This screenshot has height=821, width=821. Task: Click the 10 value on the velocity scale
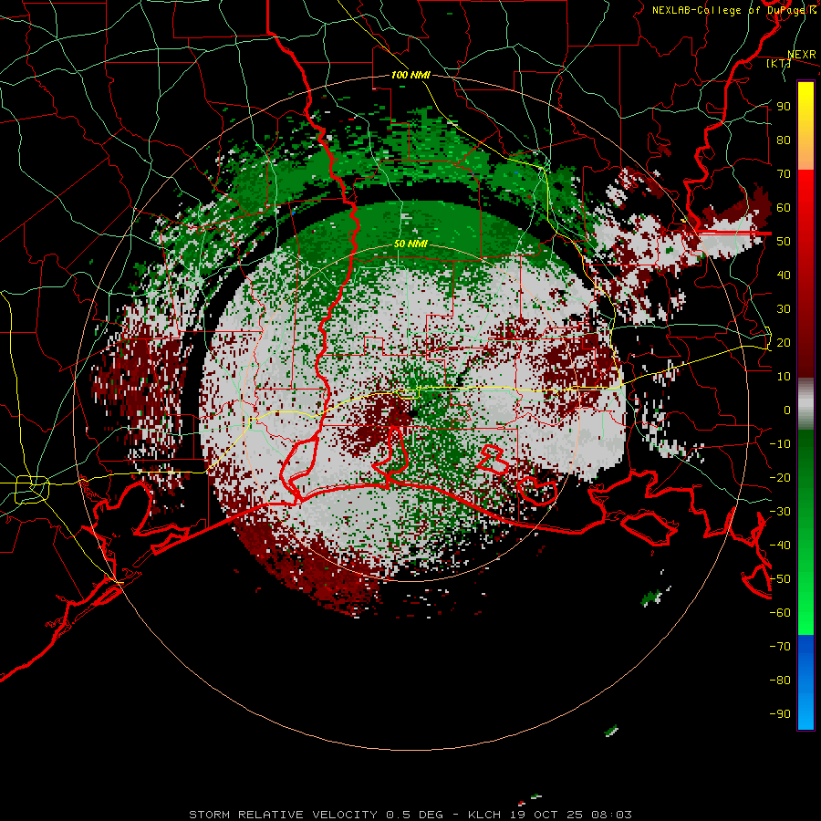(x=784, y=377)
